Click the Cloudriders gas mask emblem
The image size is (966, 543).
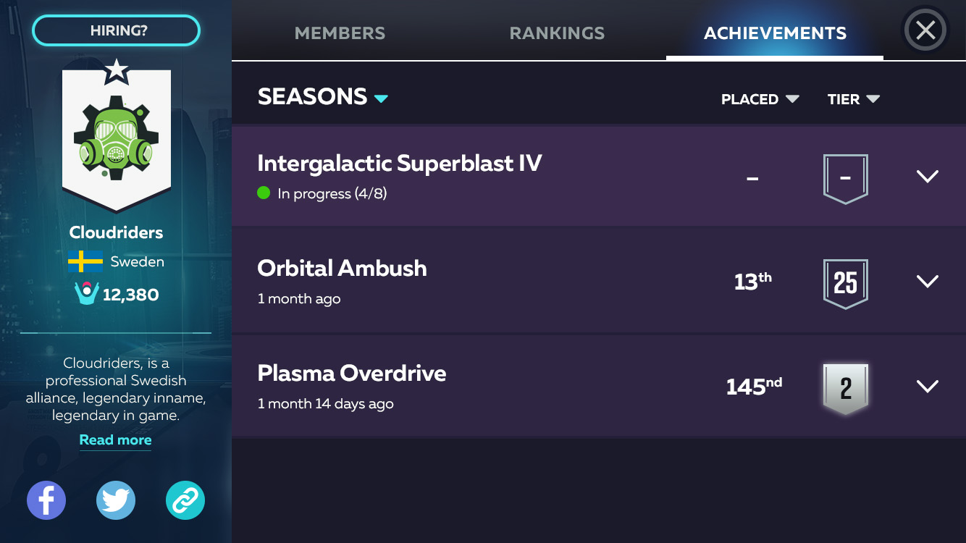tap(116, 135)
